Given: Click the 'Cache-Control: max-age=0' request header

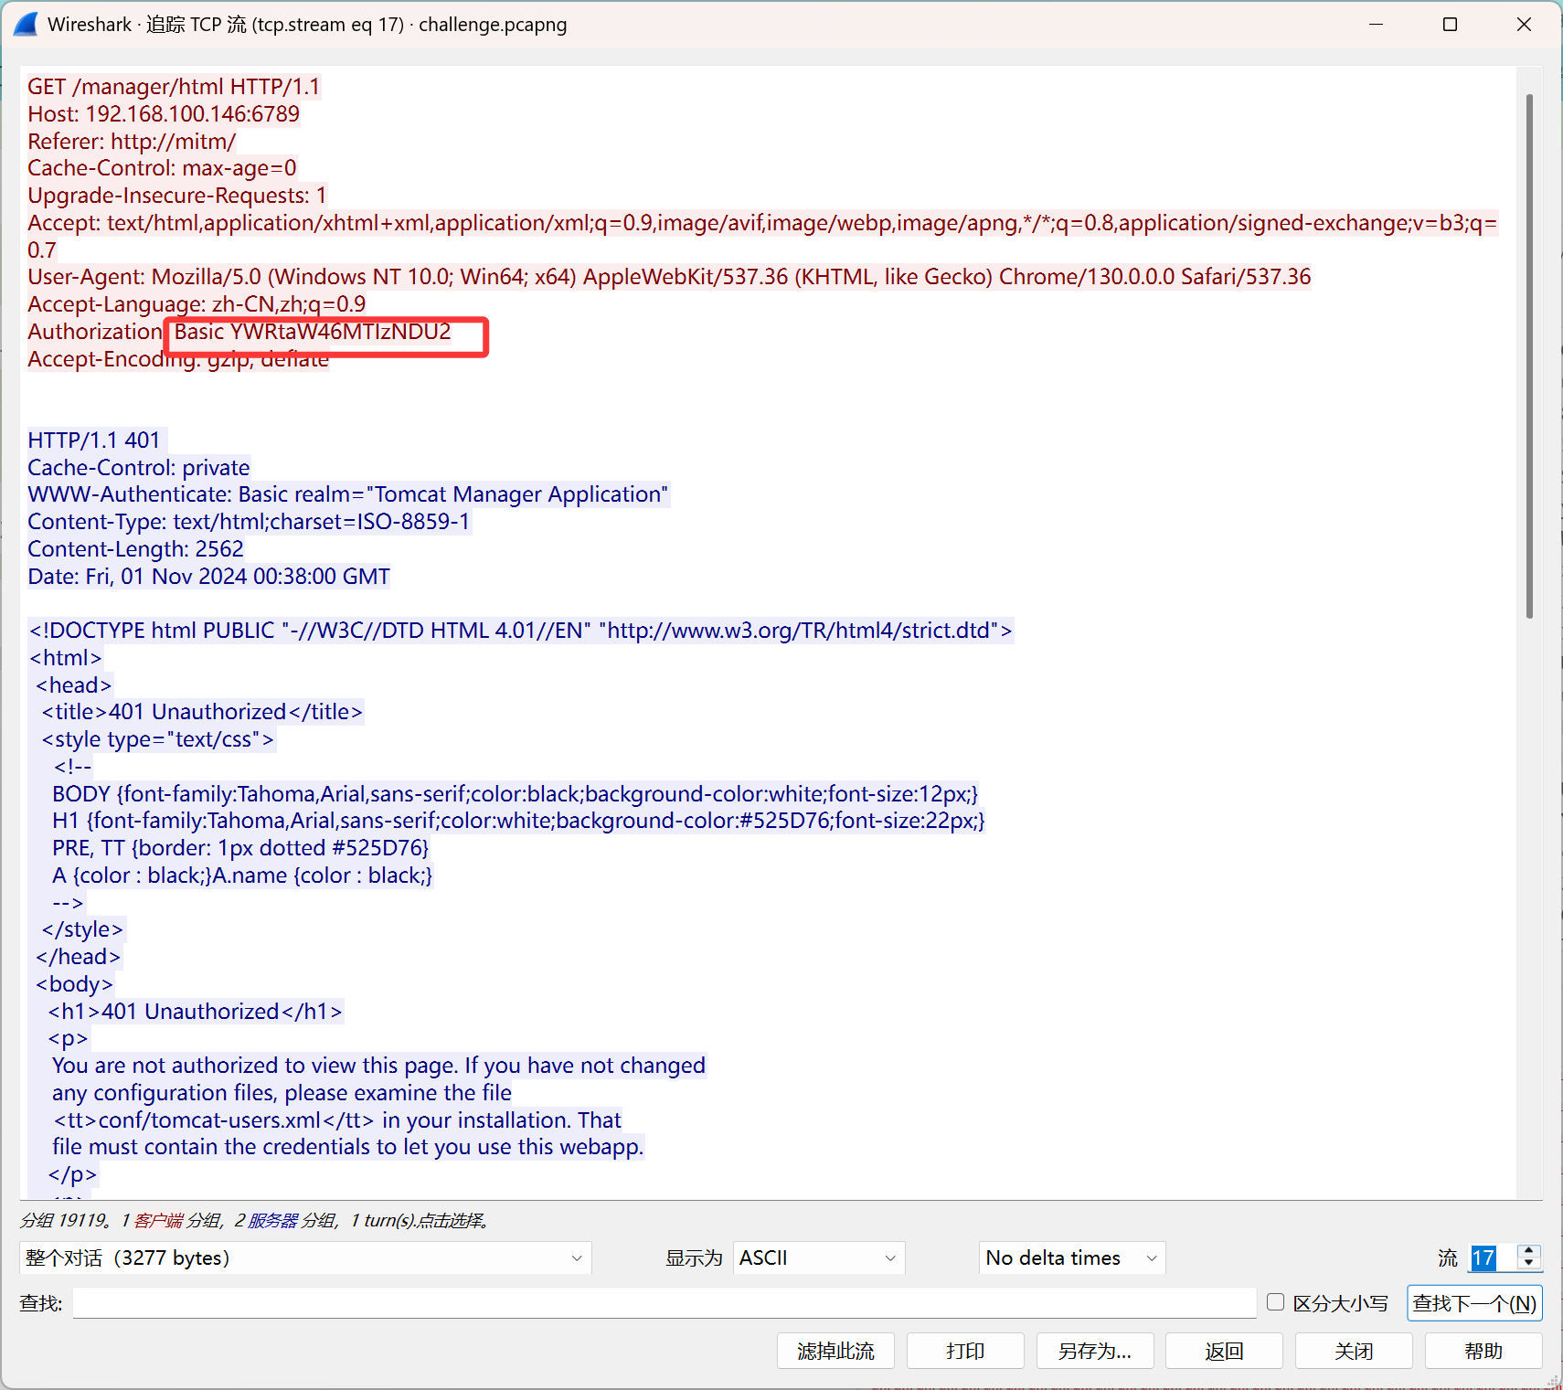Looking at the screenshot, I should coord(162,168).
